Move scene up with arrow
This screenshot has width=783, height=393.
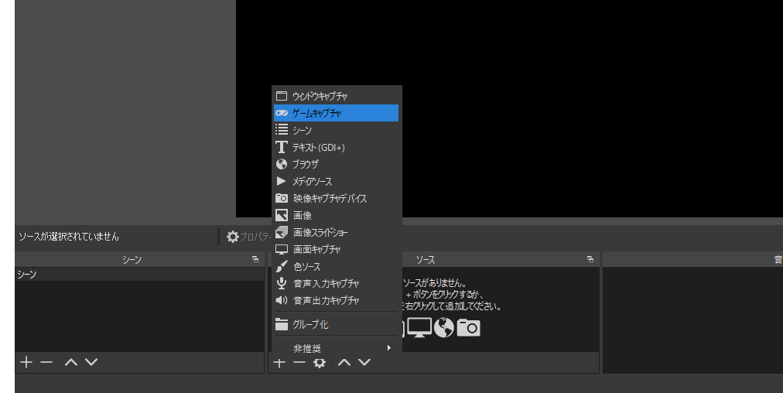(x=71, y=362)
